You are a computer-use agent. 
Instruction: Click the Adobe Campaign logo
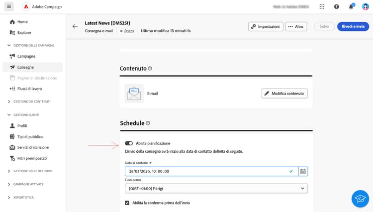click(x=26, y=6)
